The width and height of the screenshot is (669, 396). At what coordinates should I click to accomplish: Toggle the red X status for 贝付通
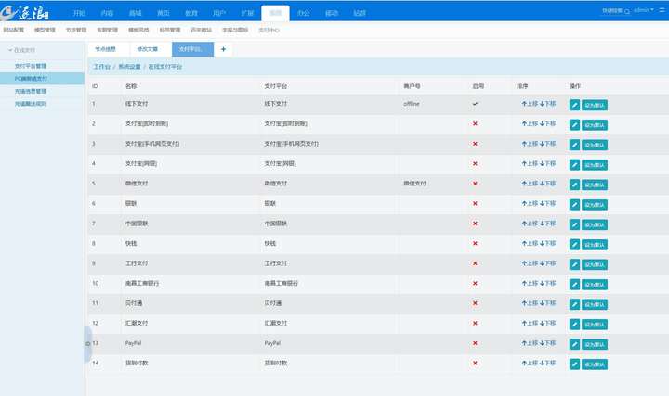pyautogui.click(x=475, y=303)
